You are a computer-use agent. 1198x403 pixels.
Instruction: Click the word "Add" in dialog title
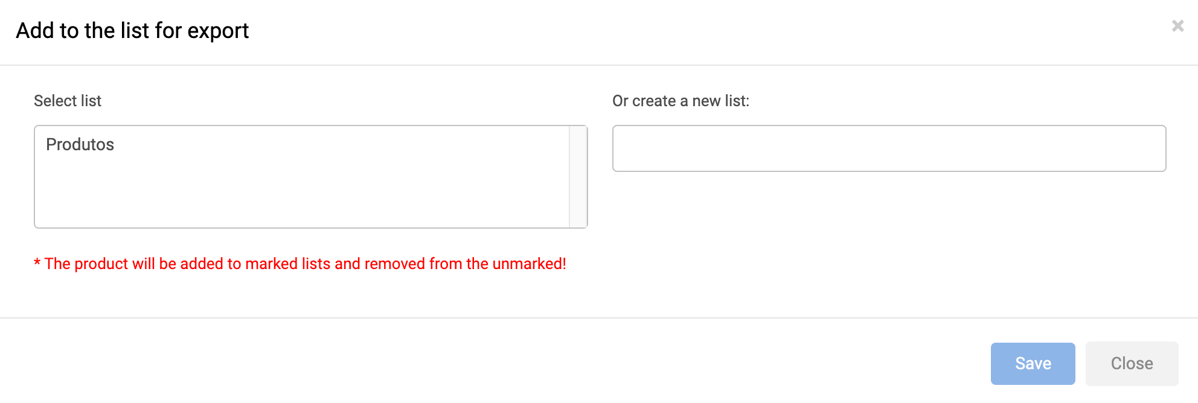click(36, 31)
